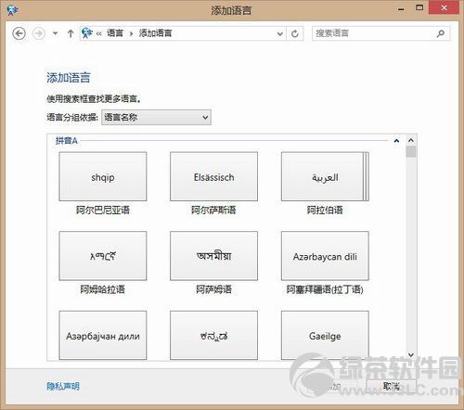This screenshot has width=464, height=410.
Task: Click the 语言 breadcrumb in address bar
Action: [115, 32]
